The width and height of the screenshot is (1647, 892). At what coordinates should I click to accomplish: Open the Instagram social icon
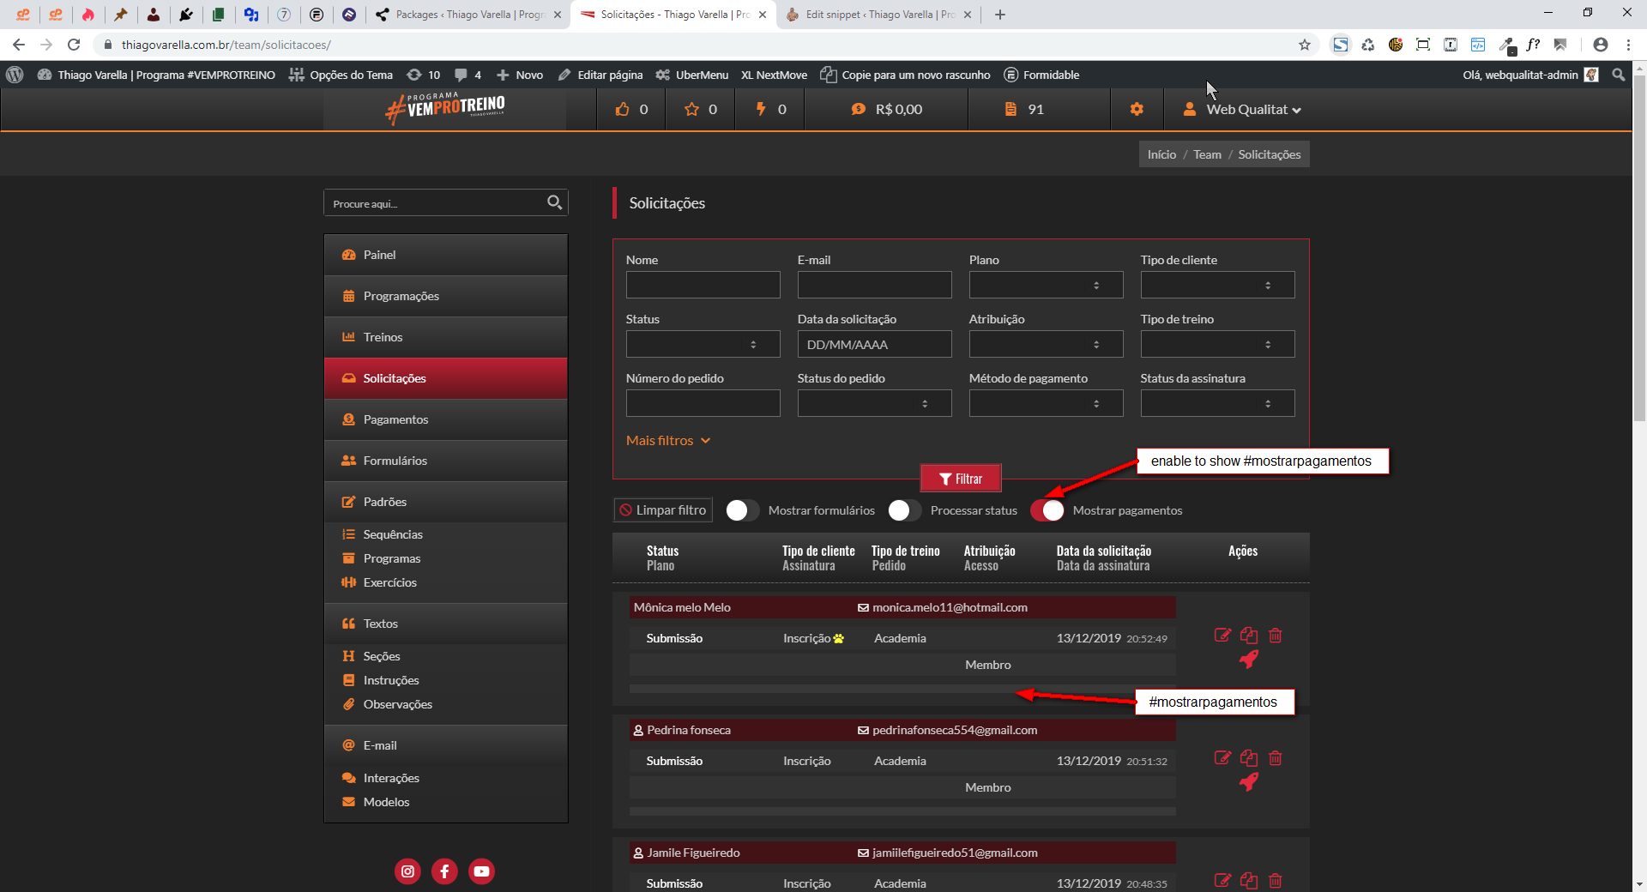[407, 871]
